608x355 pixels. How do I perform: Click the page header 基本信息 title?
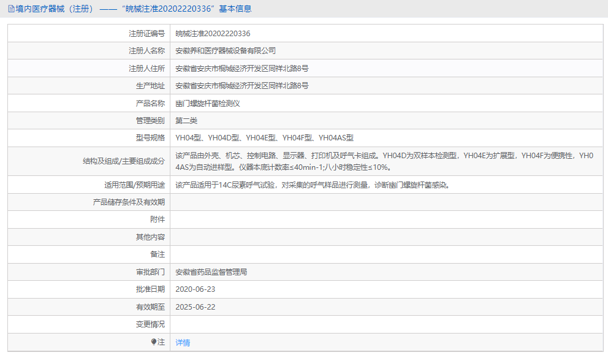click(x=235, y=9)
